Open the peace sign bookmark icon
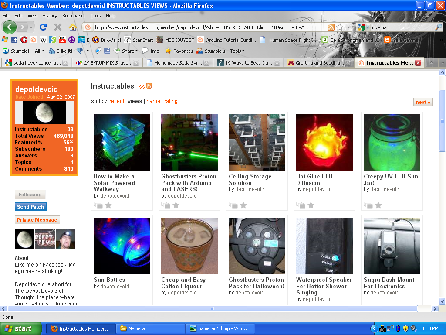This screenshot has width=446, height=335. (x=72, y=40)
